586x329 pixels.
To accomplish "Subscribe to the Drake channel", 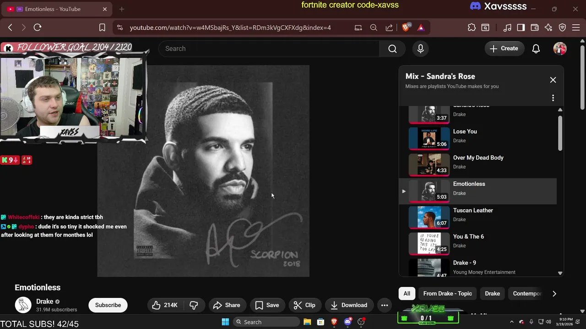I will (108, 305).
